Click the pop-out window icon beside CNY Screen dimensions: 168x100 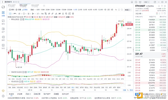(x=155, y=2)
